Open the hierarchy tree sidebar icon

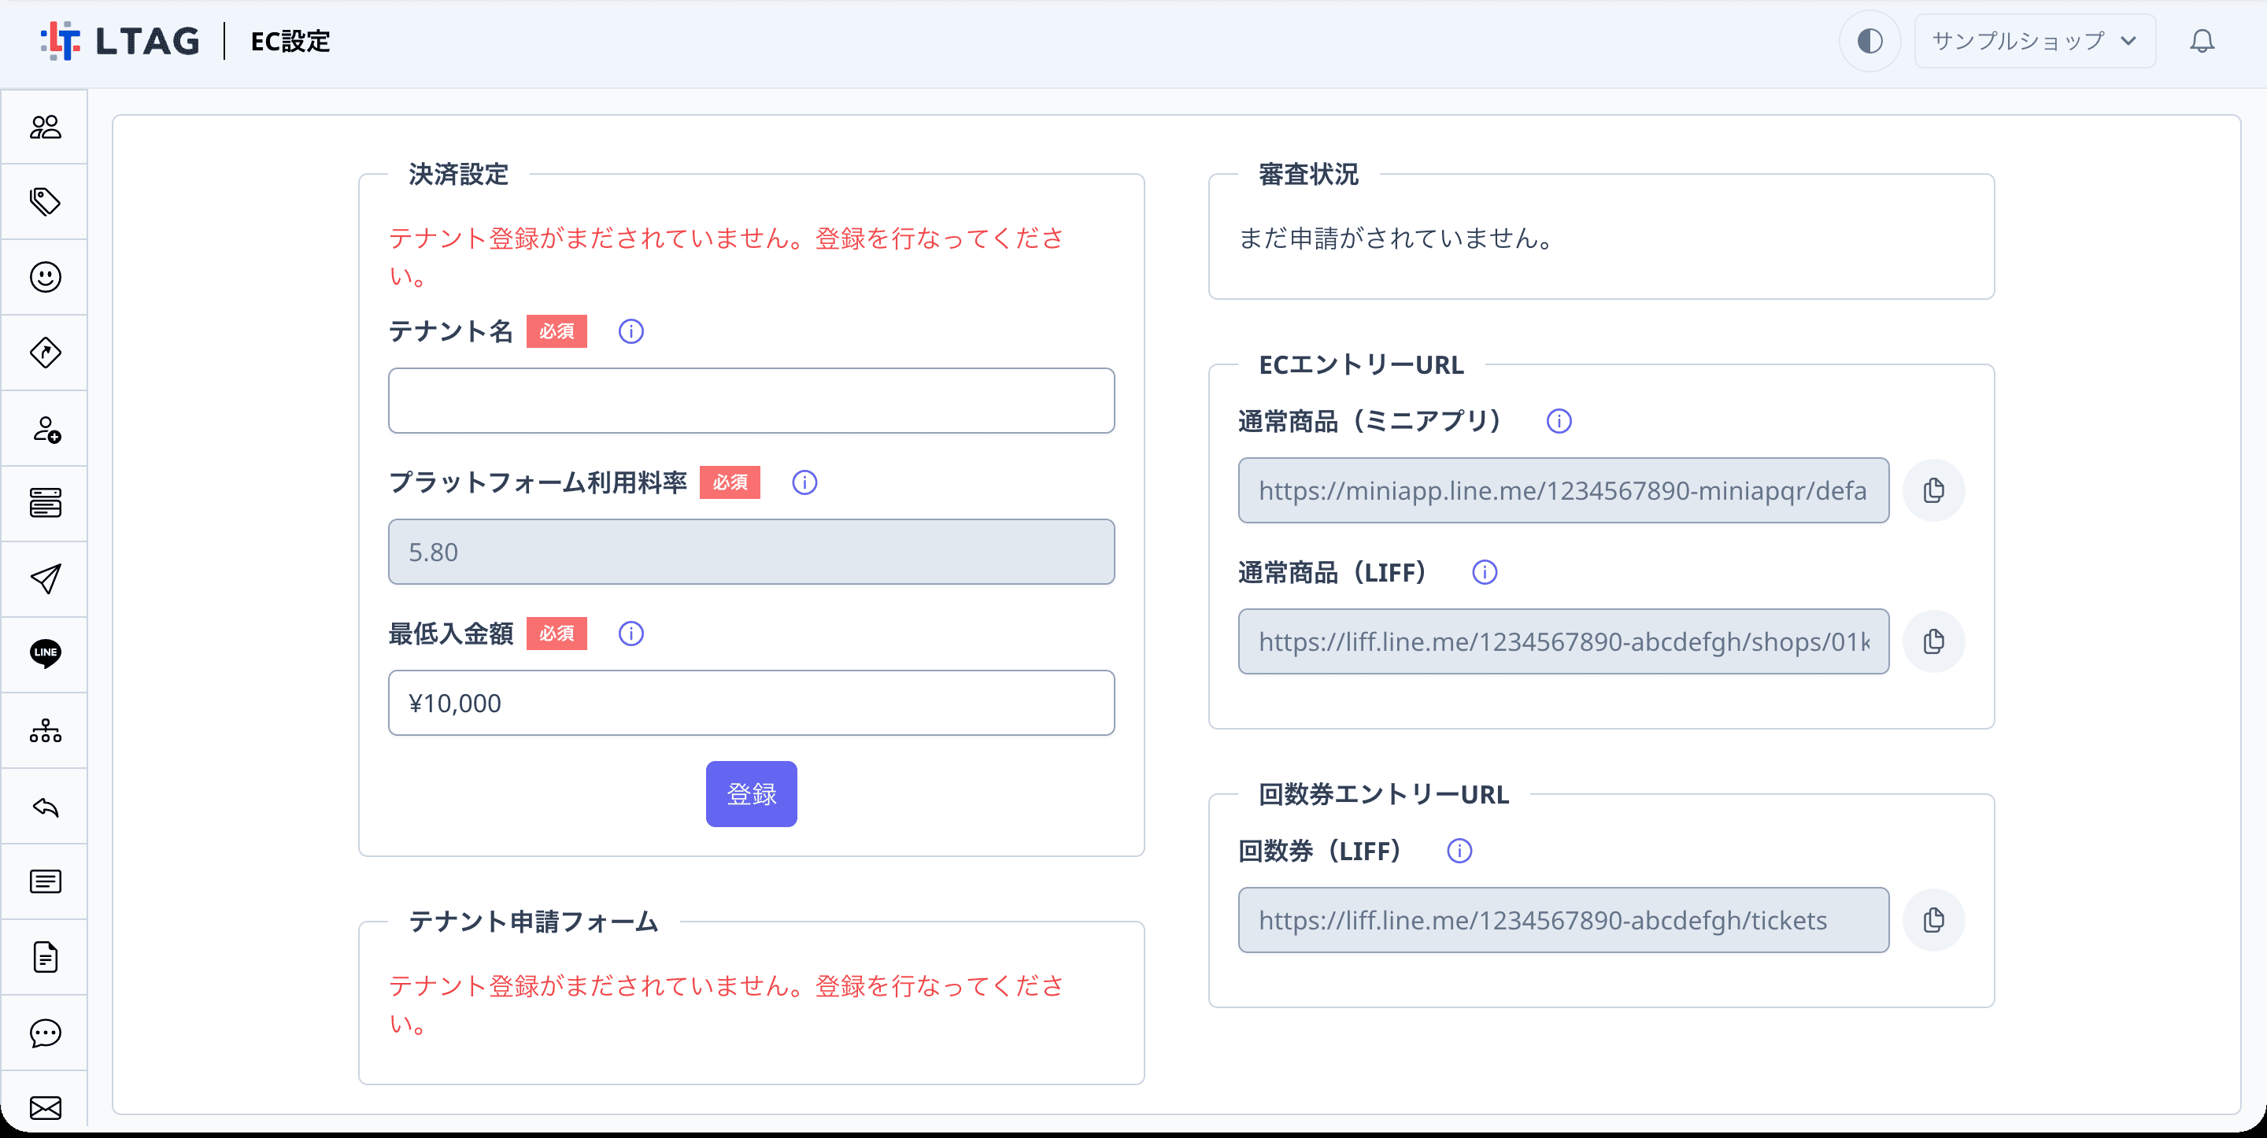pyautogui.click(x=45, y=730)
